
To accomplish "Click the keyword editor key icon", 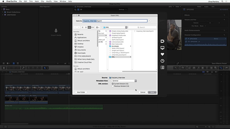I will click(23, 68).
